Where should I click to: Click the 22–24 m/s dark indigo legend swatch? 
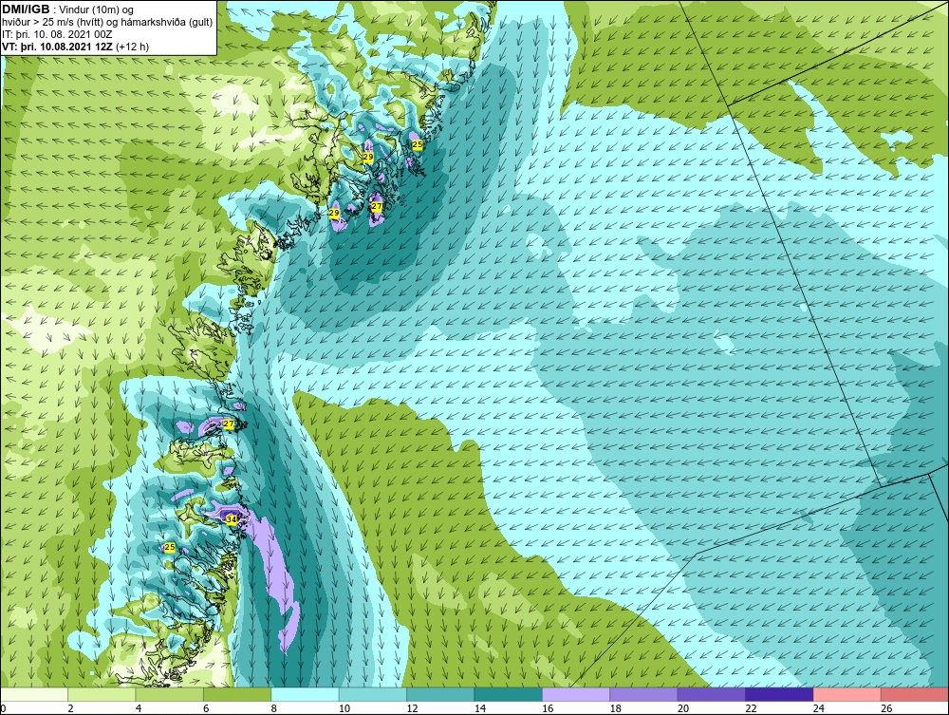coord(779,694)
